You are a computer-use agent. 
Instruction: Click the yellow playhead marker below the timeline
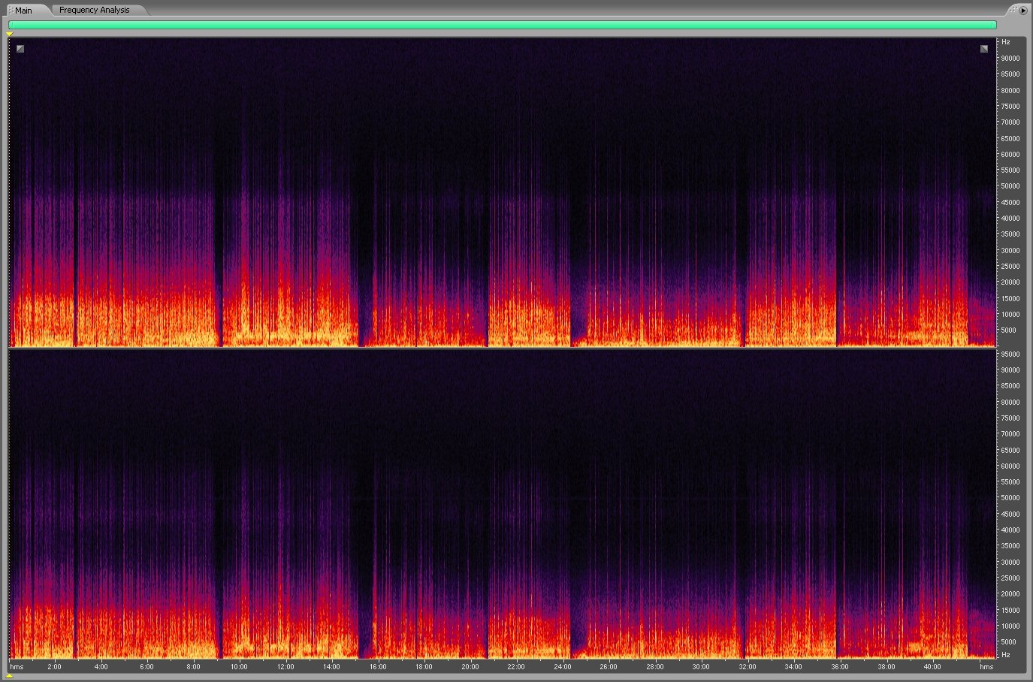[x=10, y=676]
